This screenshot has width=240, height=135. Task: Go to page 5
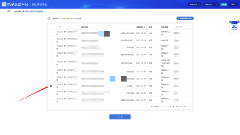(176, 106)
